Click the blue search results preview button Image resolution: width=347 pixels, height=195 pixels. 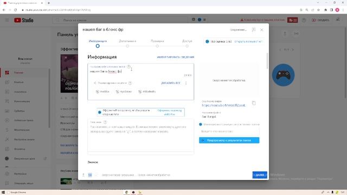click(229, 140)
